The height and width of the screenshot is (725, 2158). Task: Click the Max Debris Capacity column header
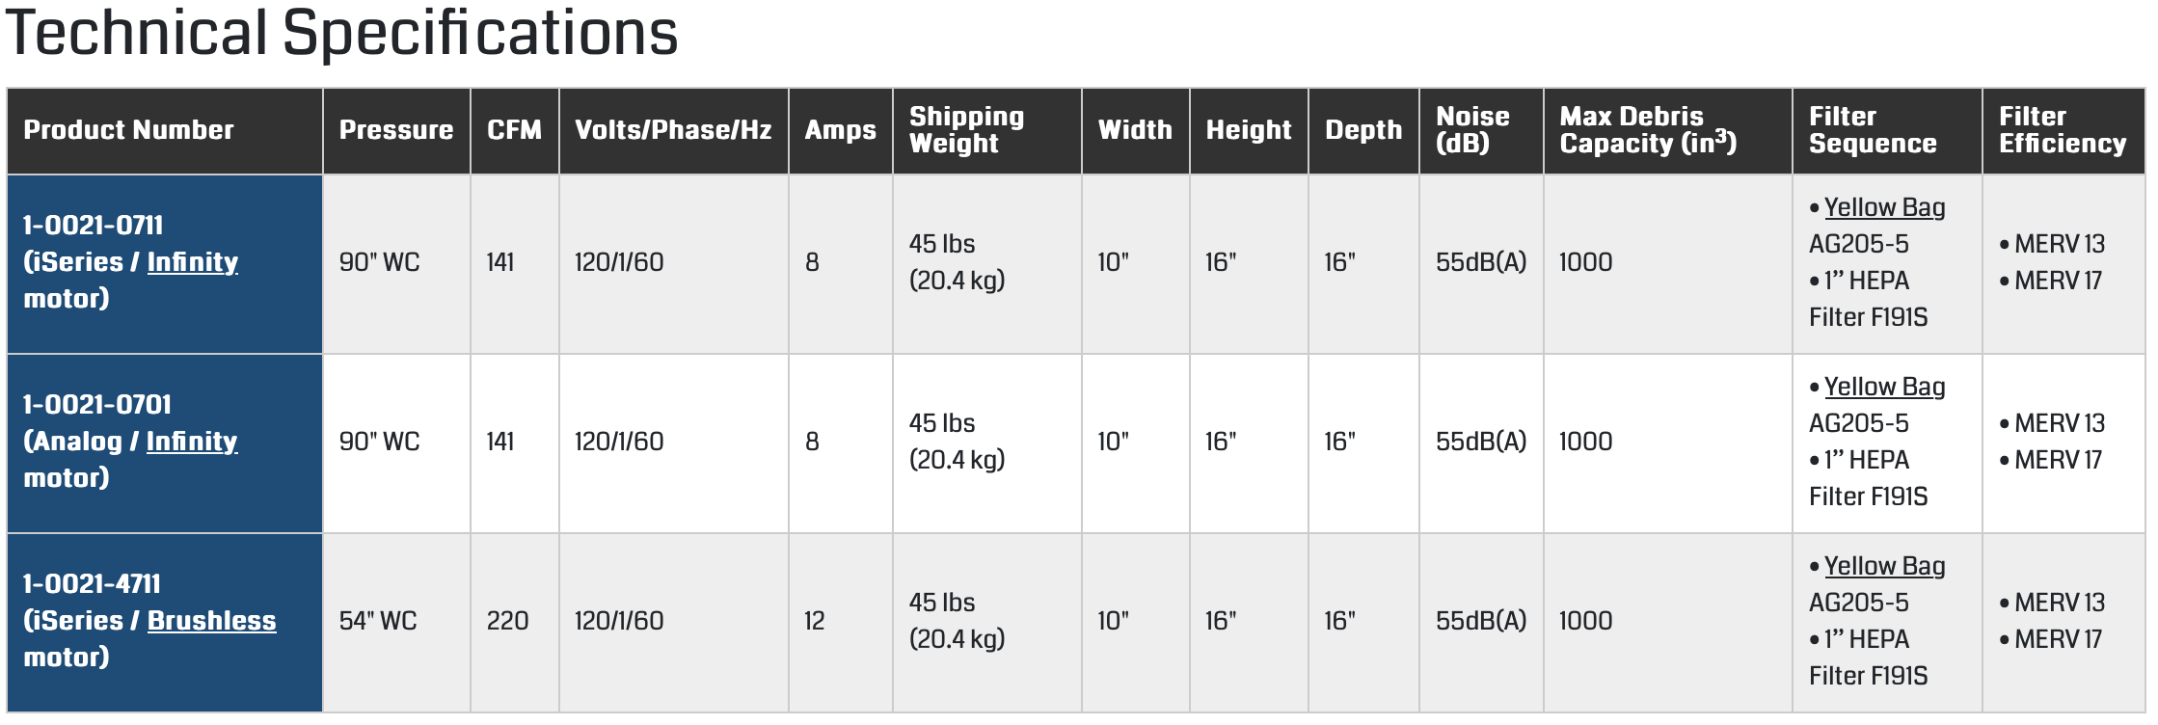[x=1648, y=130]
